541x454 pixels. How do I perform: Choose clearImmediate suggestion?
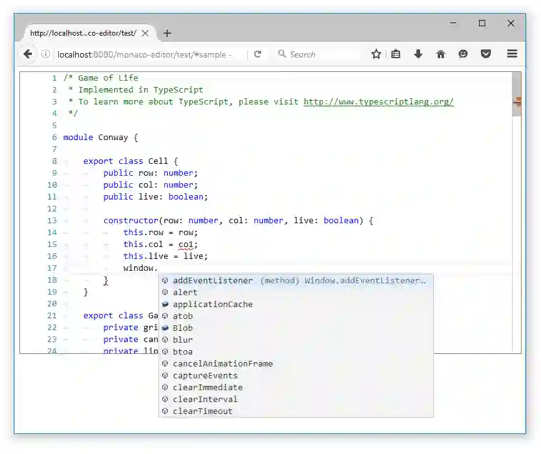(x=296, y=388)
